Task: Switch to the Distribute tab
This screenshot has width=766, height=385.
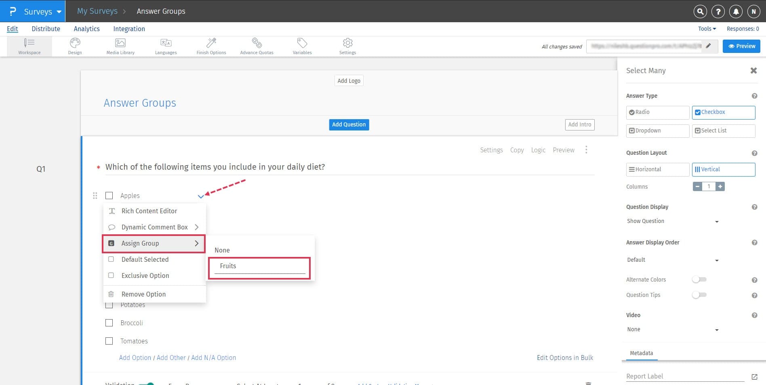Action: coord(46,29)
